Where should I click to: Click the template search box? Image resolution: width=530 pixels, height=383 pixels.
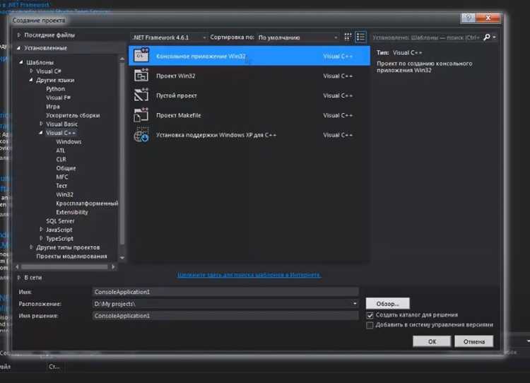(x=426, y=37)
